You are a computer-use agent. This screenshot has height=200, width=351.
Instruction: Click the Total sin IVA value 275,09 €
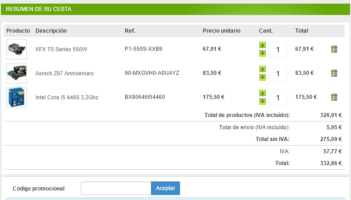coord(331,139)
